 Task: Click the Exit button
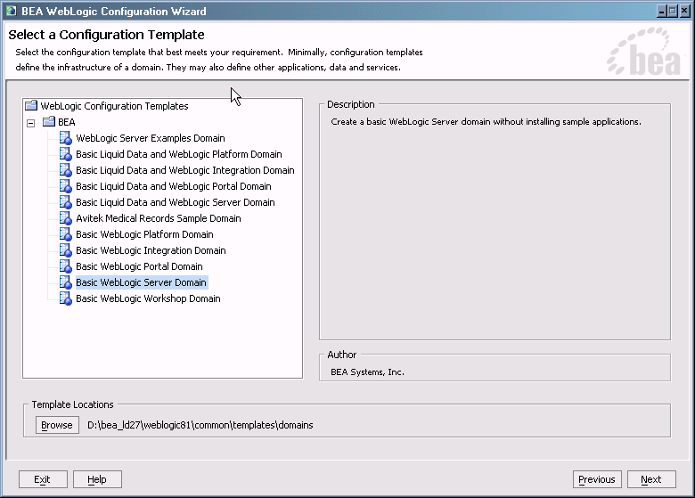pyautogui.click(x=43, y=479)
